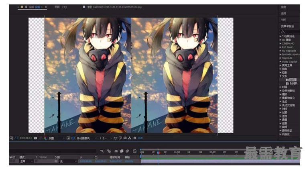Click the current time indicator in the timeline
The width and height of the screenshot is (305, 169).
tap(159, 153)
